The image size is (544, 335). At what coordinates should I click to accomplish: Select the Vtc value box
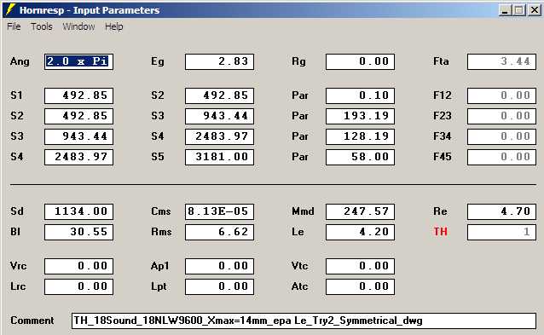pyautogui.click(x=360, y=266)
